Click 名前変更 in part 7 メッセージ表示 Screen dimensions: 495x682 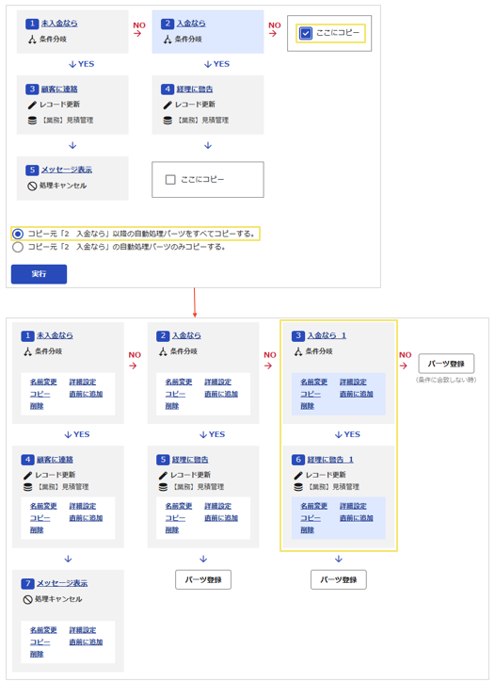click(x=43, y=630)
